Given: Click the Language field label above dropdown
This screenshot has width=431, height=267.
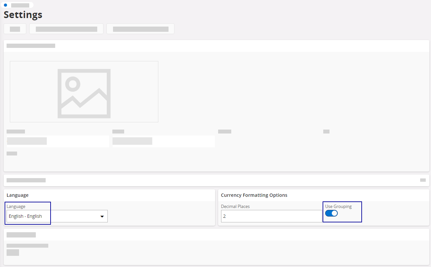Looking at the screenshot, I should point(16,206).
